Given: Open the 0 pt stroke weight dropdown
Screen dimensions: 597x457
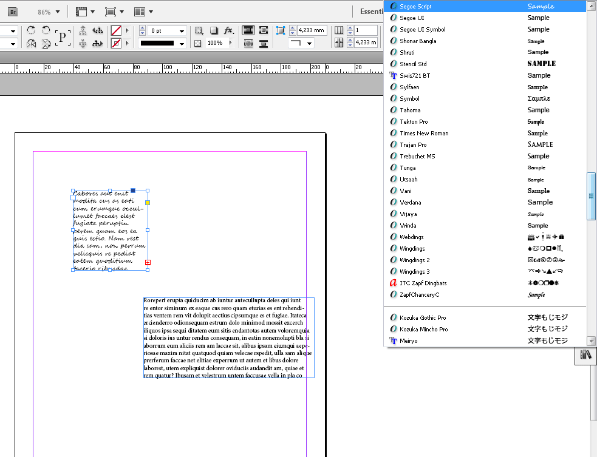Looking at the screenshot, I should pyautogui.click(x=182, y=31).
